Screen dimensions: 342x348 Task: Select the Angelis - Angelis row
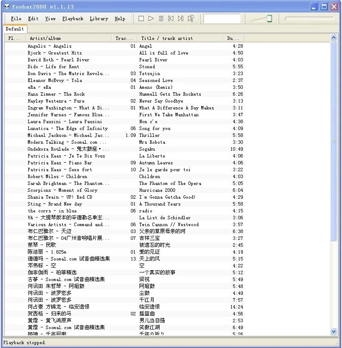click(124, 46)
